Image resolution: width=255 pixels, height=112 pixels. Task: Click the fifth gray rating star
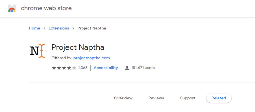tap(74, 68)
